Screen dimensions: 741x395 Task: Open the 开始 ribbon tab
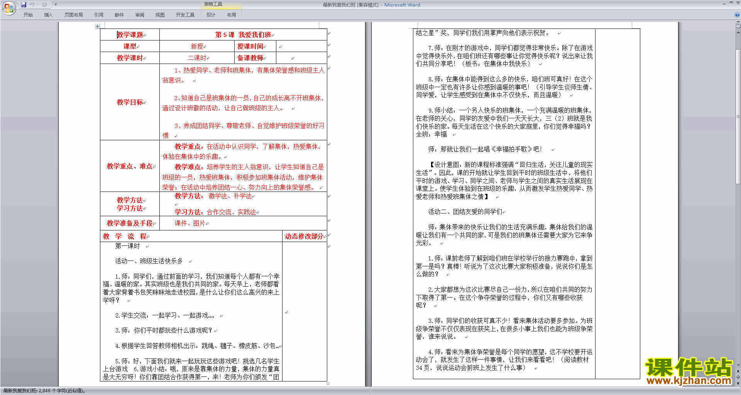[x=28, y=15]
